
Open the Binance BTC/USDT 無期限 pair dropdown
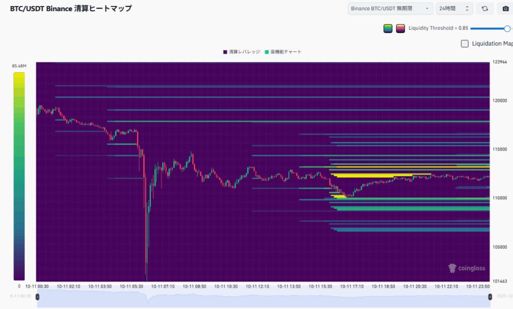point(391,9)
